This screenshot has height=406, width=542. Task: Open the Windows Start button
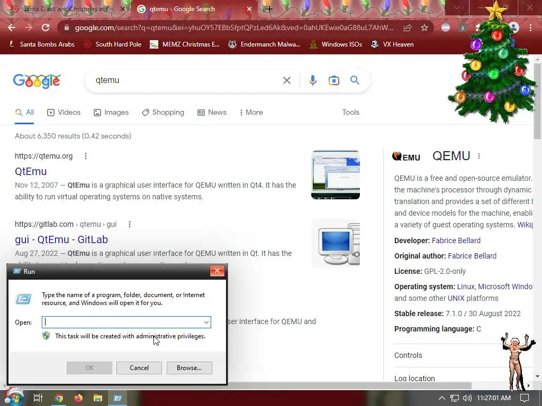click(13, 398)
